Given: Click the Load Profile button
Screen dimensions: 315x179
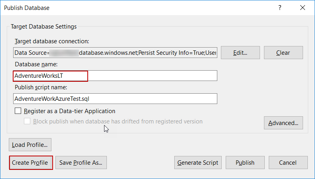Looking at the screenshot, I should click(30, 145).
